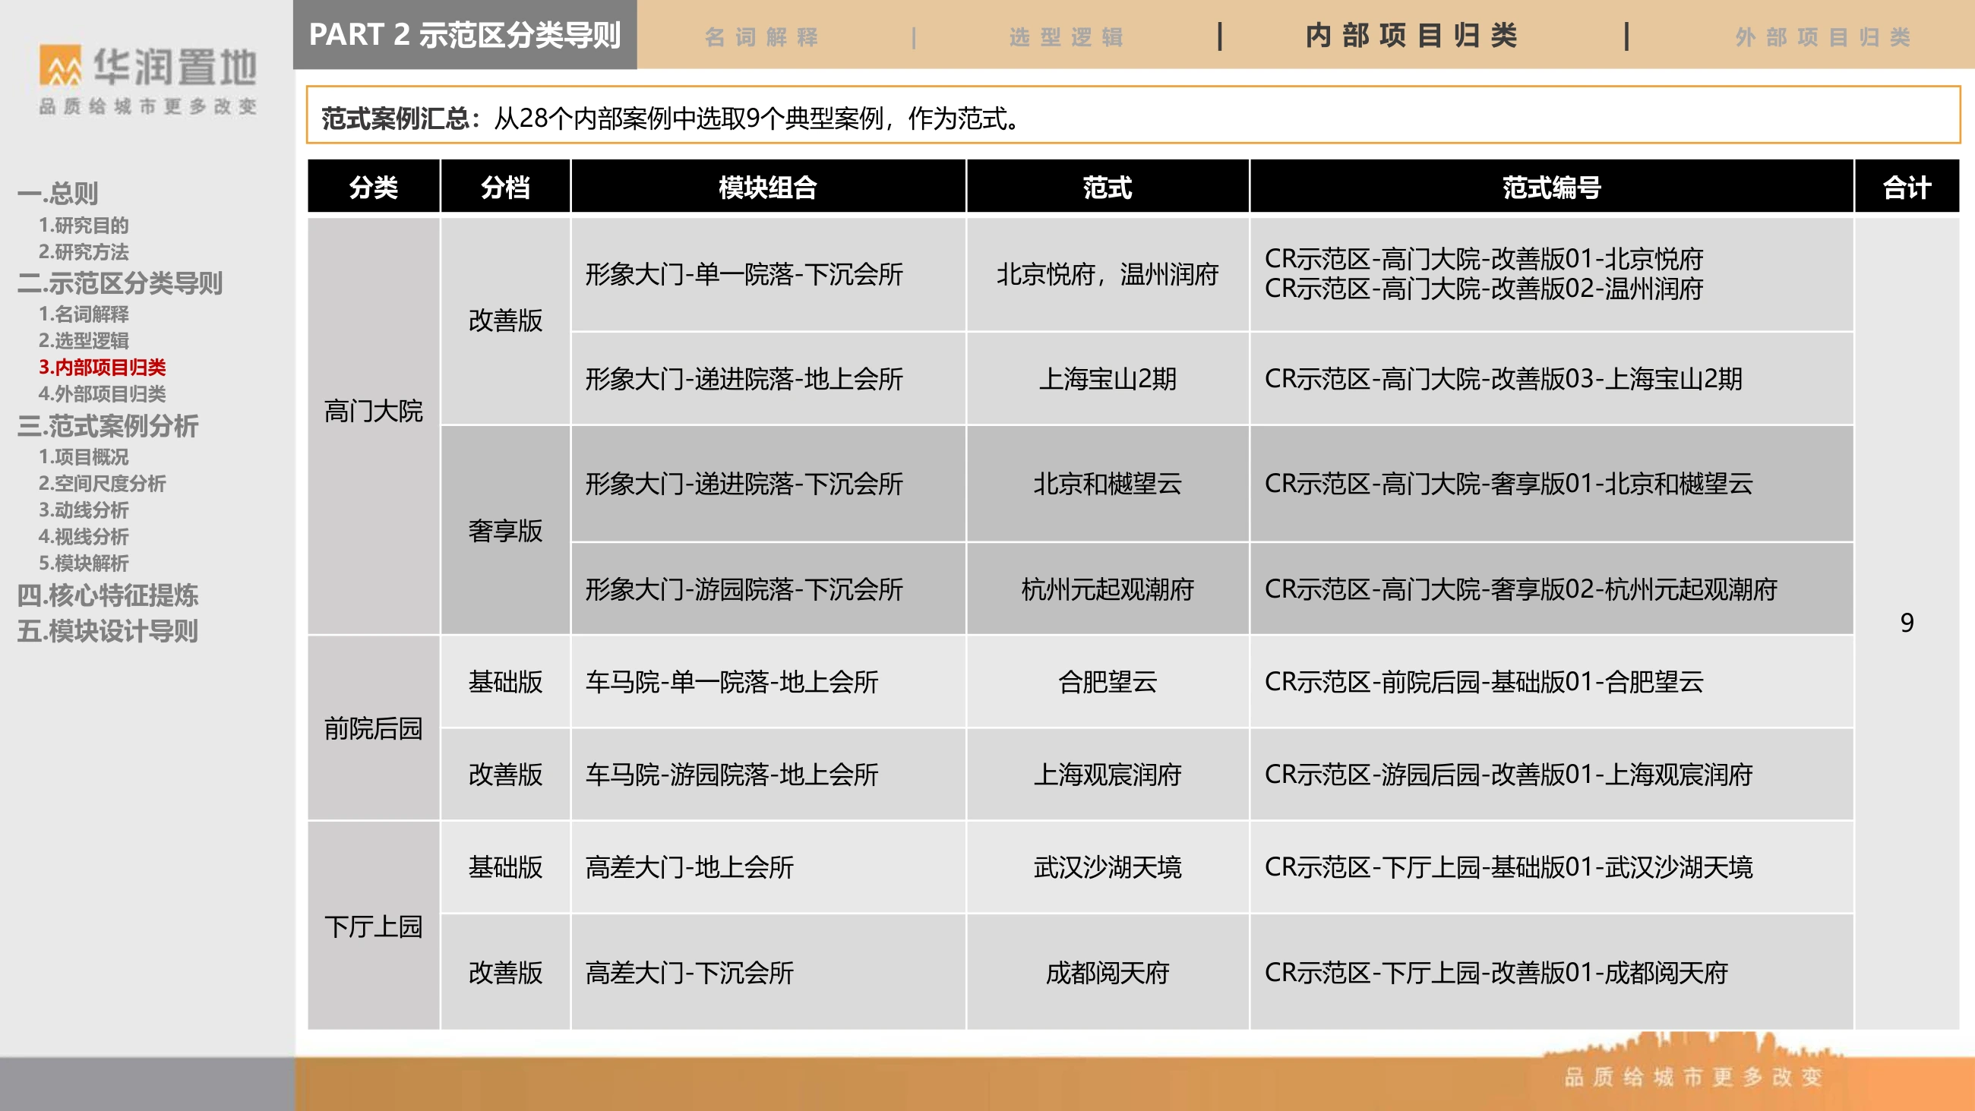Open 2.选型逻辑 in sidebar
The height and width of the screenshot is (1111, 1975).
84,340
